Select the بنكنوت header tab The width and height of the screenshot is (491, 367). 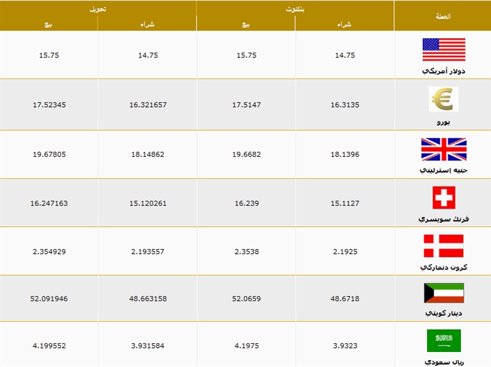click(295, 8)
